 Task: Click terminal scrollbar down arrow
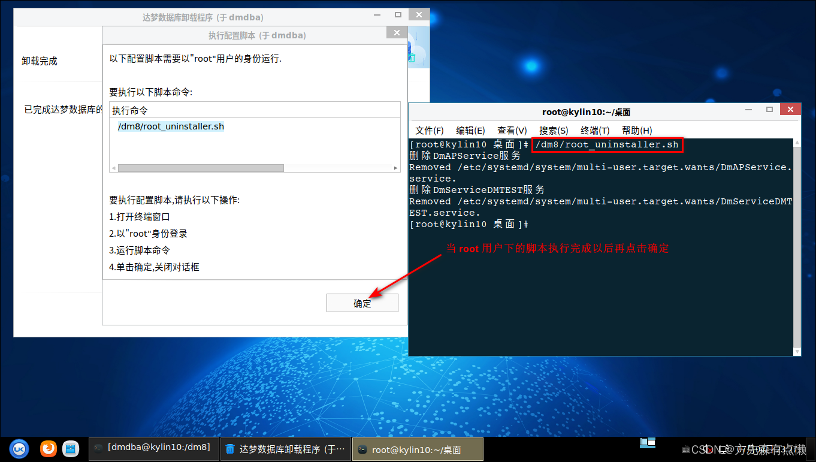point(797,351)
